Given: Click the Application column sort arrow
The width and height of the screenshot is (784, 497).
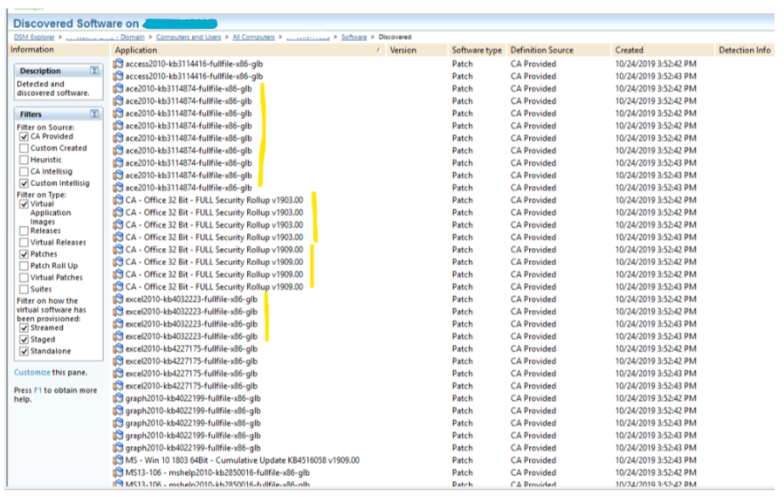Looking at the screenshot, I should 377,50.
